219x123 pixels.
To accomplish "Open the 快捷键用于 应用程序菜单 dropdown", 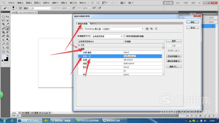I will coord(107,36).
